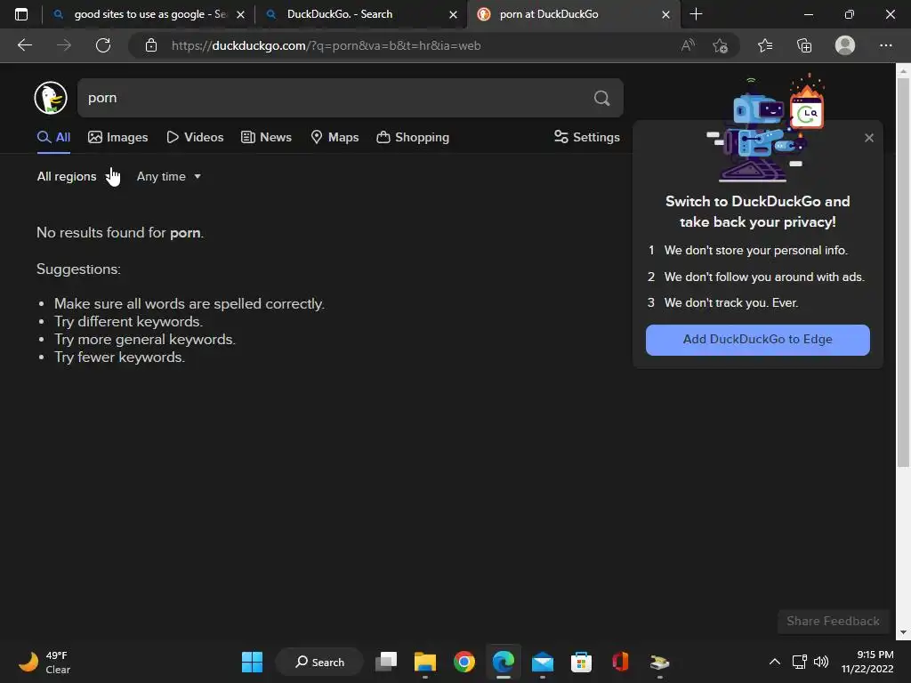911x683 pixels.
Task: Click the Microsoft Edge taskbar icon
Action: (504, 662)
